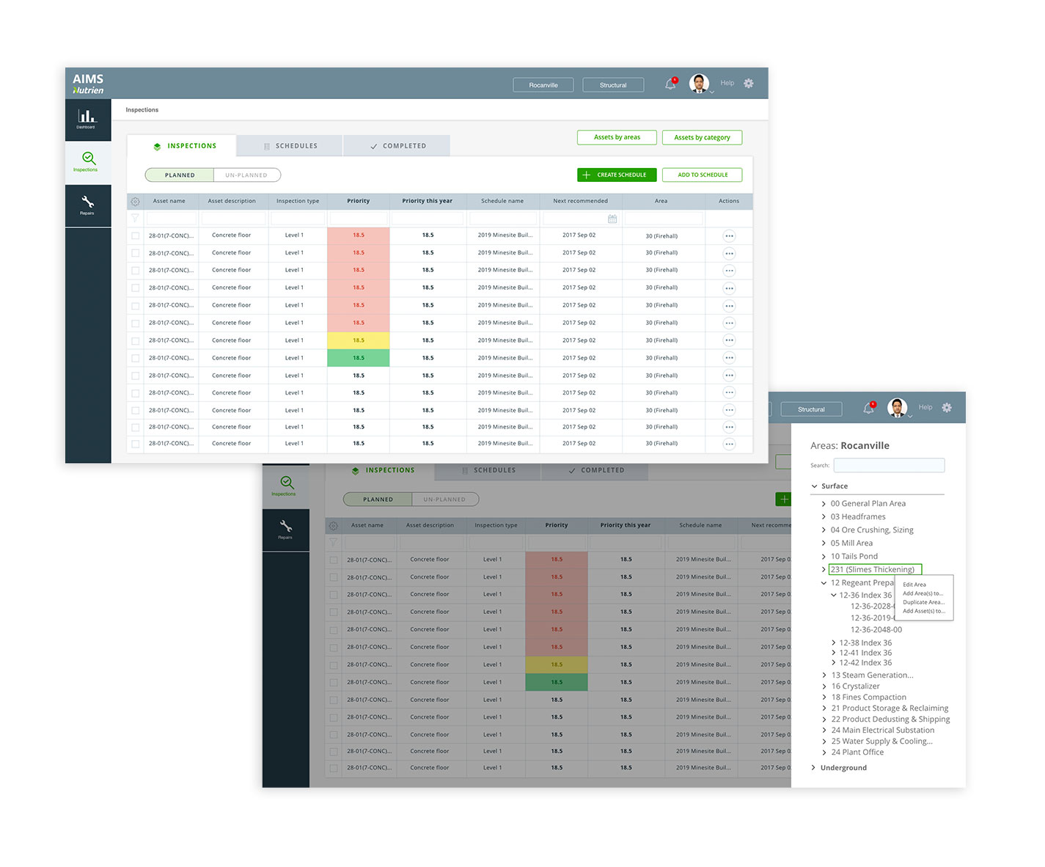Open Dashboard in the front window sidebar
Viewport: 1045px width, 867px height.
pos(87,120)
